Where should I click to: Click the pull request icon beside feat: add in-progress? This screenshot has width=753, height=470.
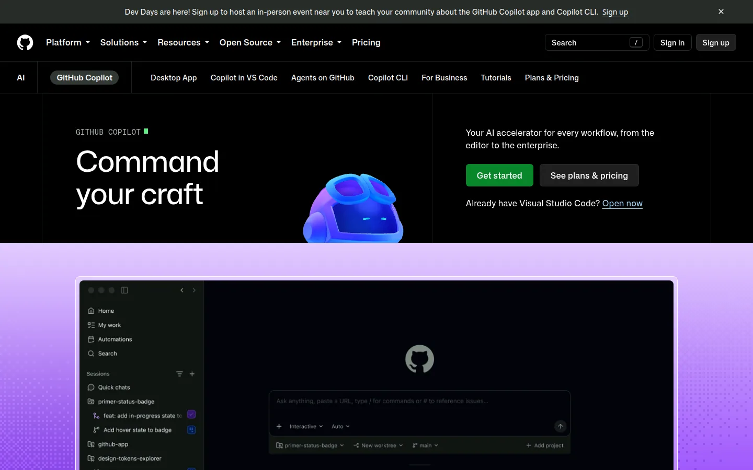click(x=96, y=416)
